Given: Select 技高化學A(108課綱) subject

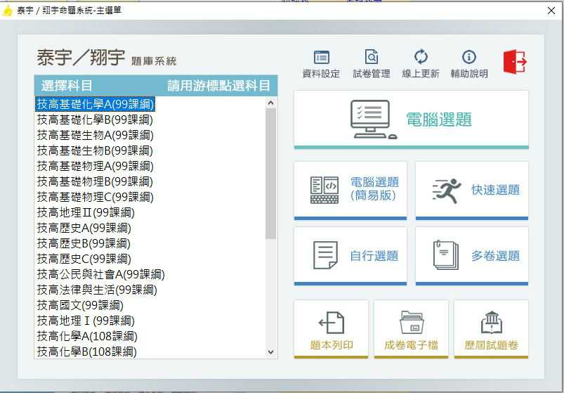Looking at the screenshot, I should click(x=87, y=336).
